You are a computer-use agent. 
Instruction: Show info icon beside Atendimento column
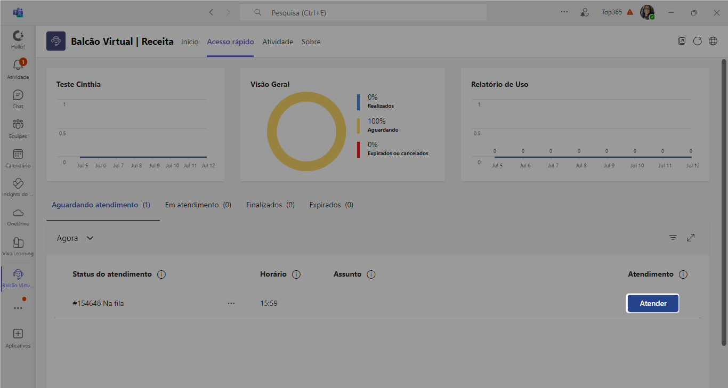683,274
